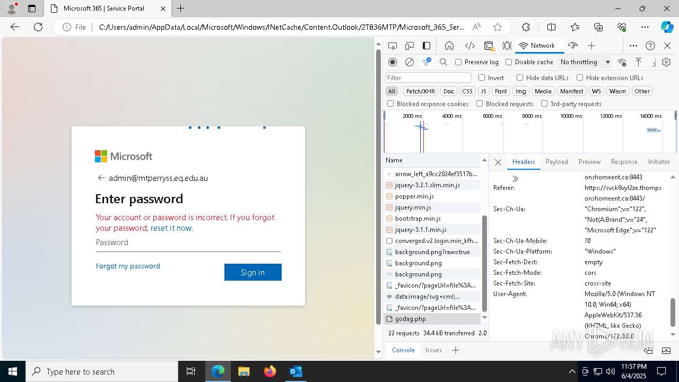Check 3rd-party requests checkbox

point(544,104)
